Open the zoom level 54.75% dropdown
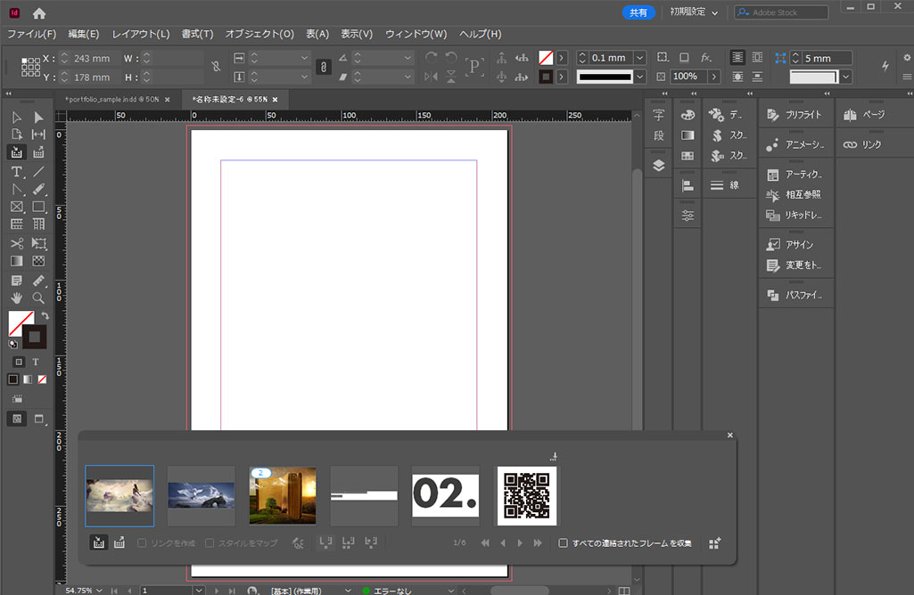Screen dimensions: 914x595 tap(99, 590)
